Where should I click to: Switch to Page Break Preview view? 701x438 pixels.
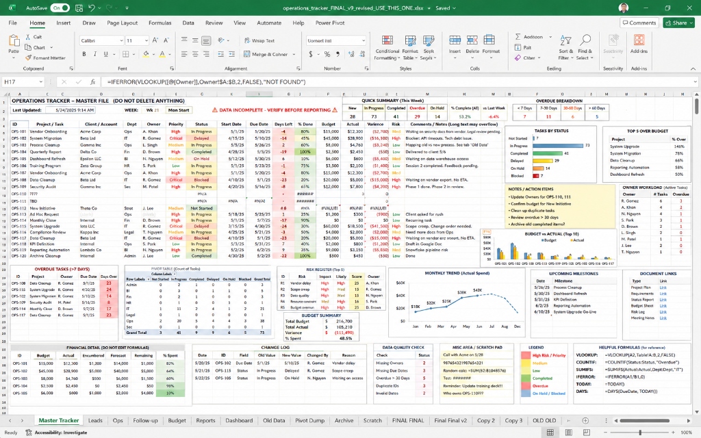click(586, 433)
